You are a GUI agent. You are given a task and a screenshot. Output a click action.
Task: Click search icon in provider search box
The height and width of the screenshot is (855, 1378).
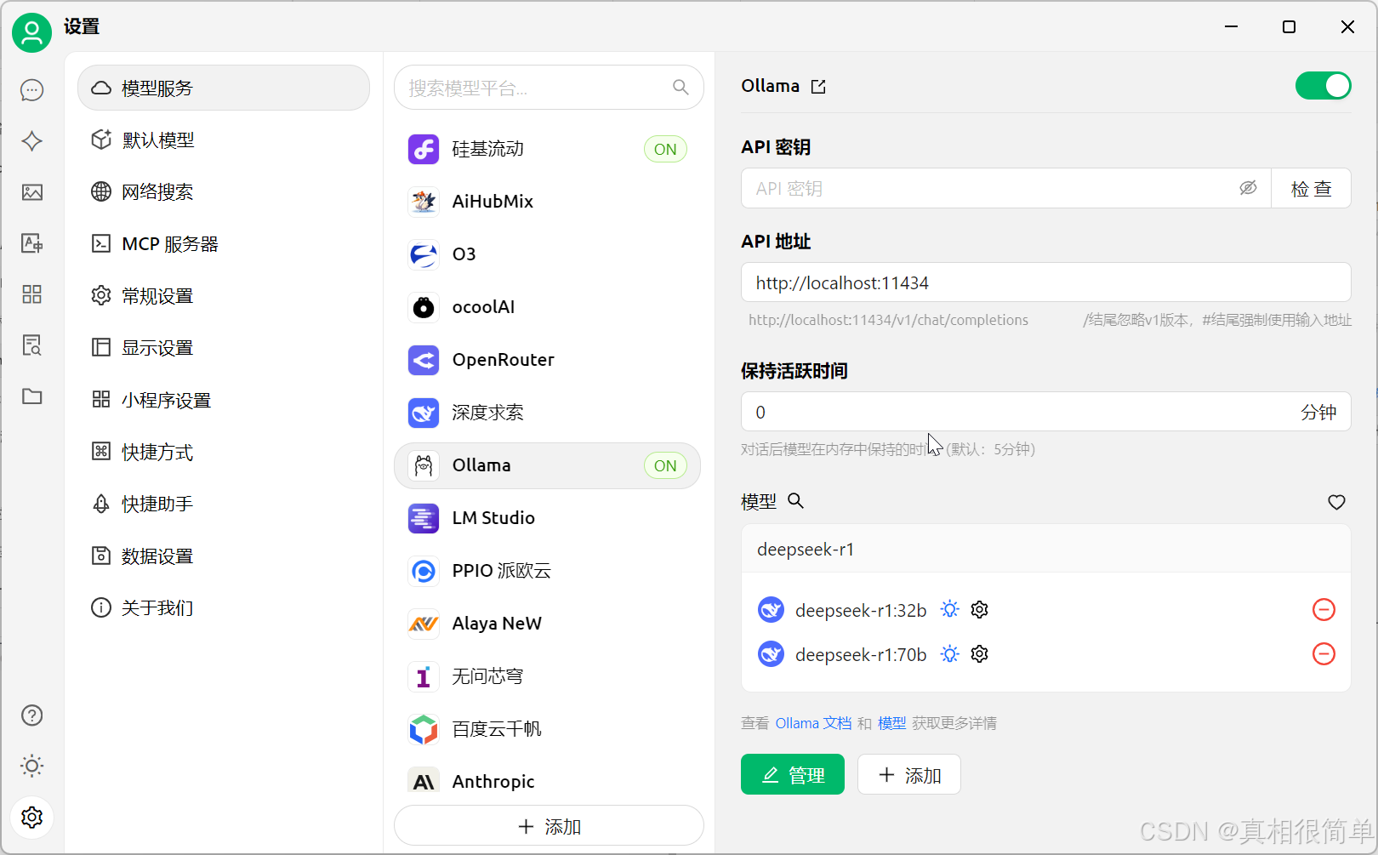[680, 87]
